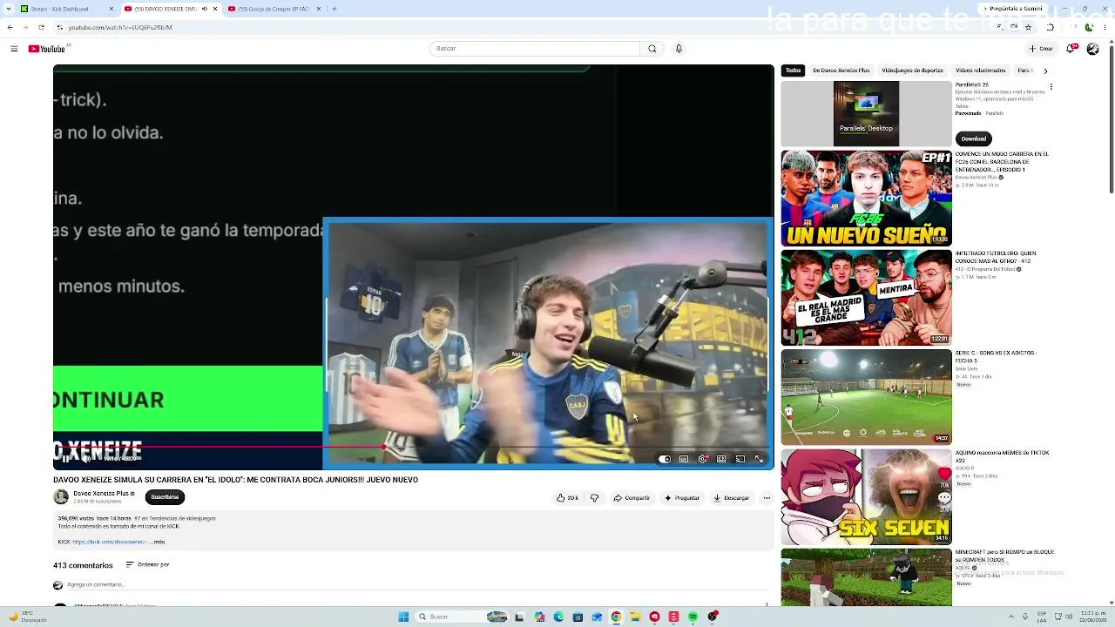Open the Windows Start menu
Viewport: 1115px width, 627px height.
pyautogui.click(x=403, y=617)
